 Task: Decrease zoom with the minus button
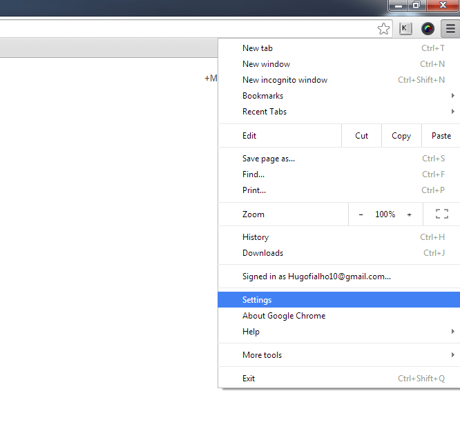361,214
